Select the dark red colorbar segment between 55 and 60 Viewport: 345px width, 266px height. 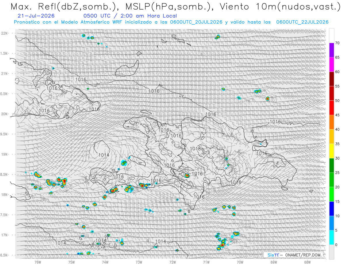[x=331, y=79]
